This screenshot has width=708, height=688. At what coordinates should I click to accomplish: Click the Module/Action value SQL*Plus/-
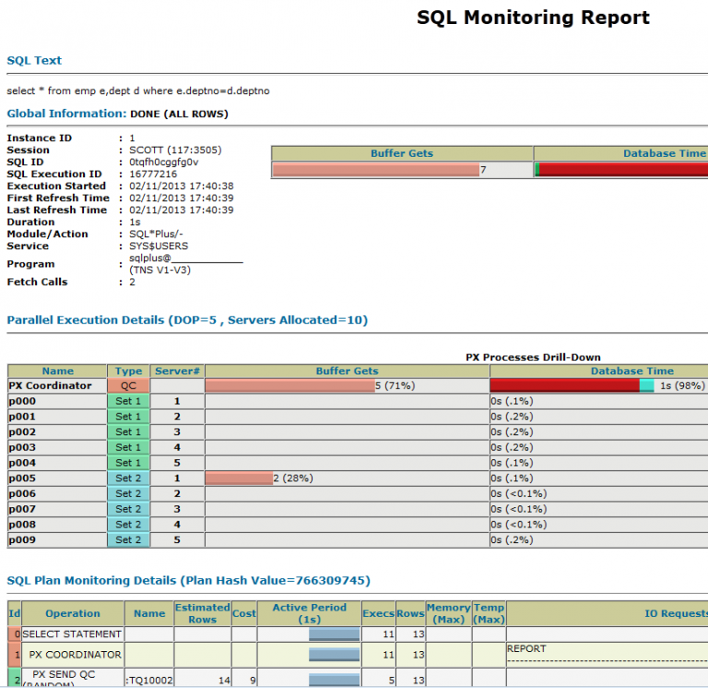coord(156,234)
